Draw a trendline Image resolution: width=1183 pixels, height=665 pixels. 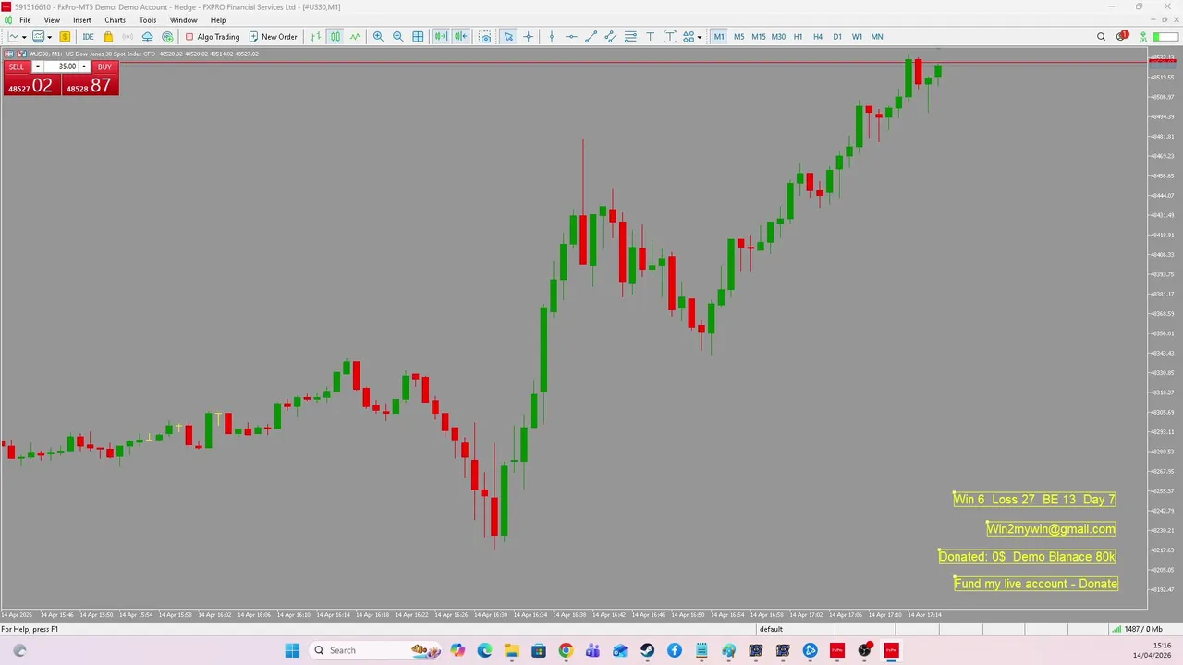pyautogui.click(x=591, y=37)
